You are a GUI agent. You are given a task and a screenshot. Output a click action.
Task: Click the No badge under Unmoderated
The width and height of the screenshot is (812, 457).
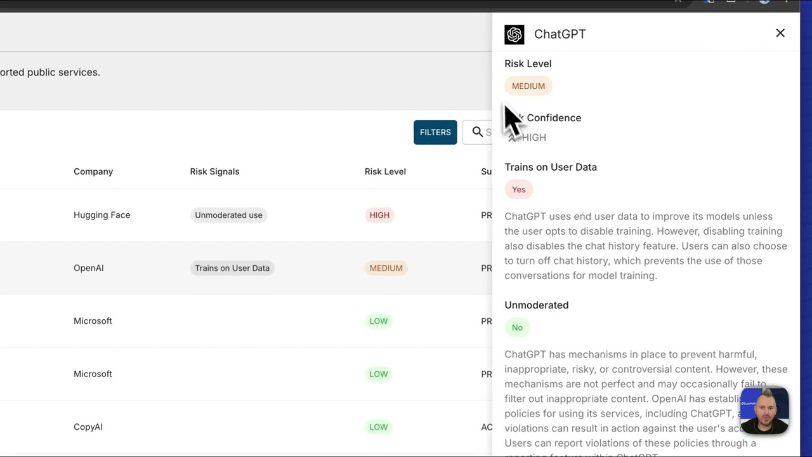[518, 328]
